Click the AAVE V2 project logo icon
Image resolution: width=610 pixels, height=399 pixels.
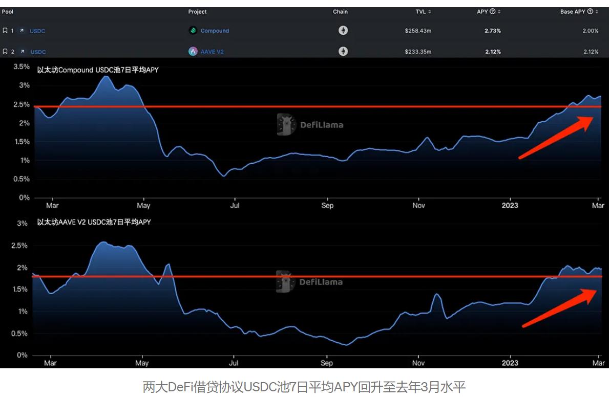click(193, 52)
